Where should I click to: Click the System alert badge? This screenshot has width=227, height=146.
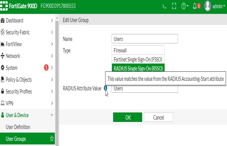coord(46,67)
